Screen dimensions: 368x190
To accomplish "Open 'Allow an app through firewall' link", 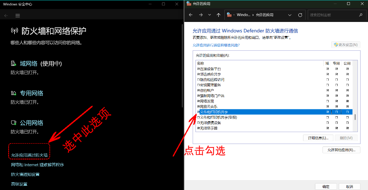I will 29,155.
